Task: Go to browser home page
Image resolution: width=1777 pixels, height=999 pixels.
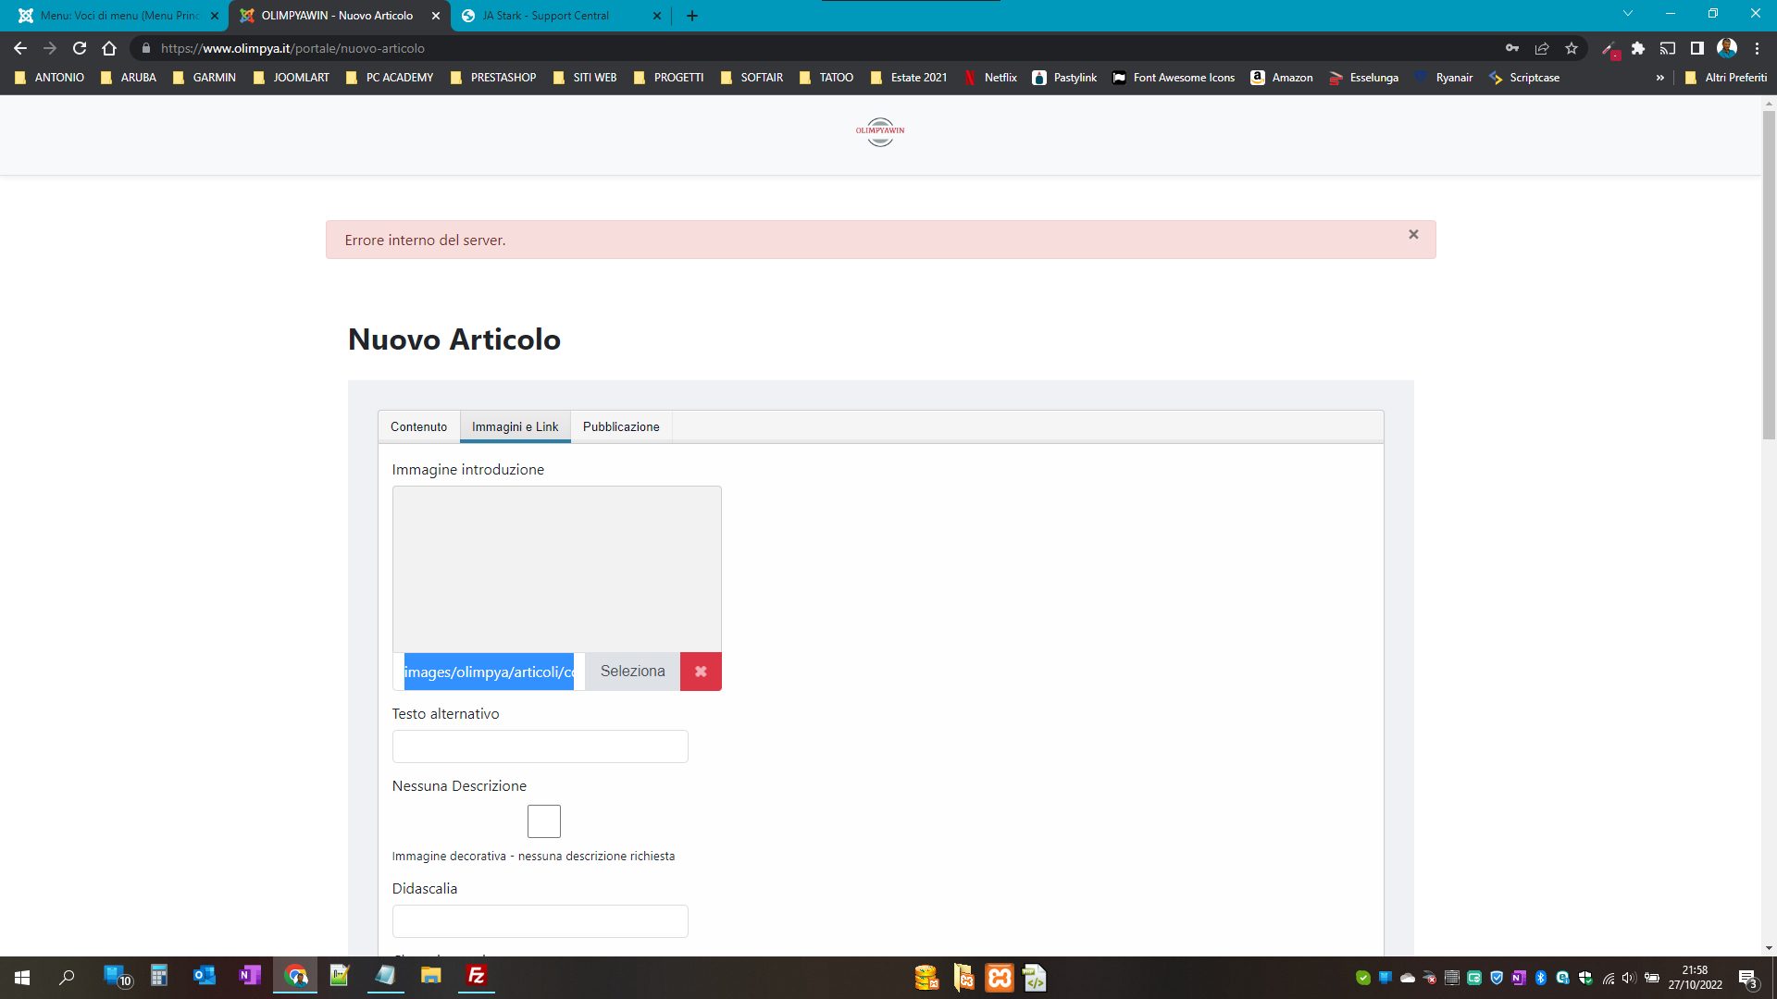Action: pyautogui.click(x=109, y=48)
